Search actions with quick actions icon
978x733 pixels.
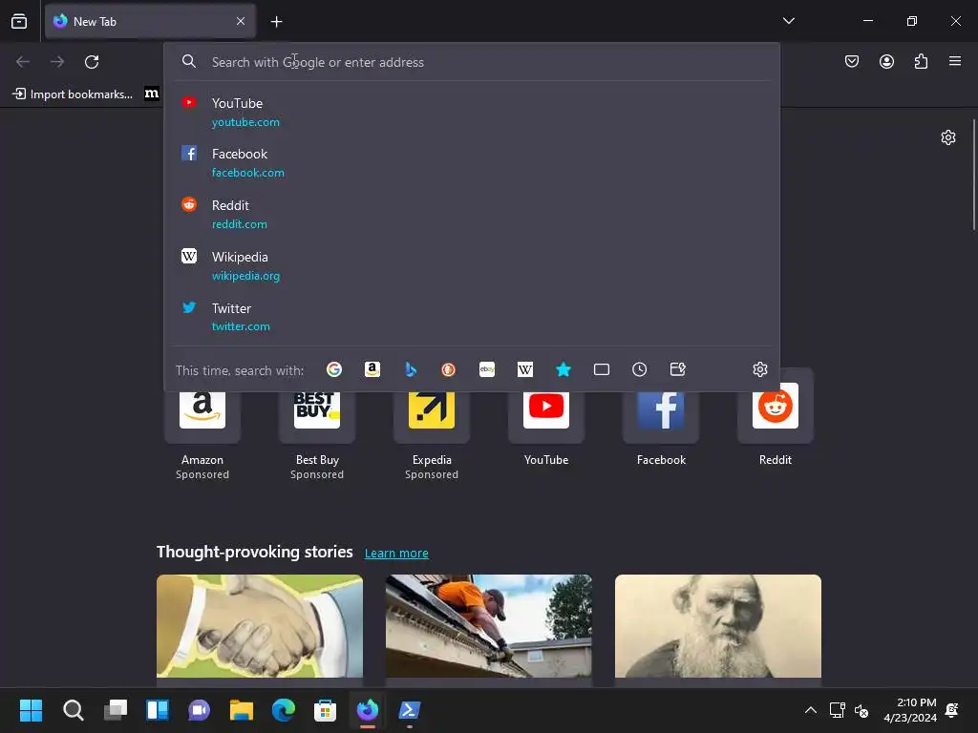[678, 369]
